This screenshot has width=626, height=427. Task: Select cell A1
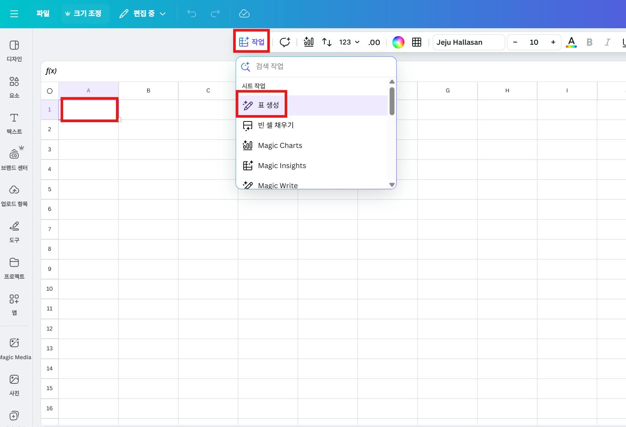(89, 110)
